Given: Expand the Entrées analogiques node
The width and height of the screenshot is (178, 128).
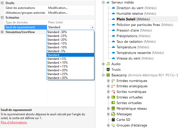Looking at the screenshot, I should point(108,86).
